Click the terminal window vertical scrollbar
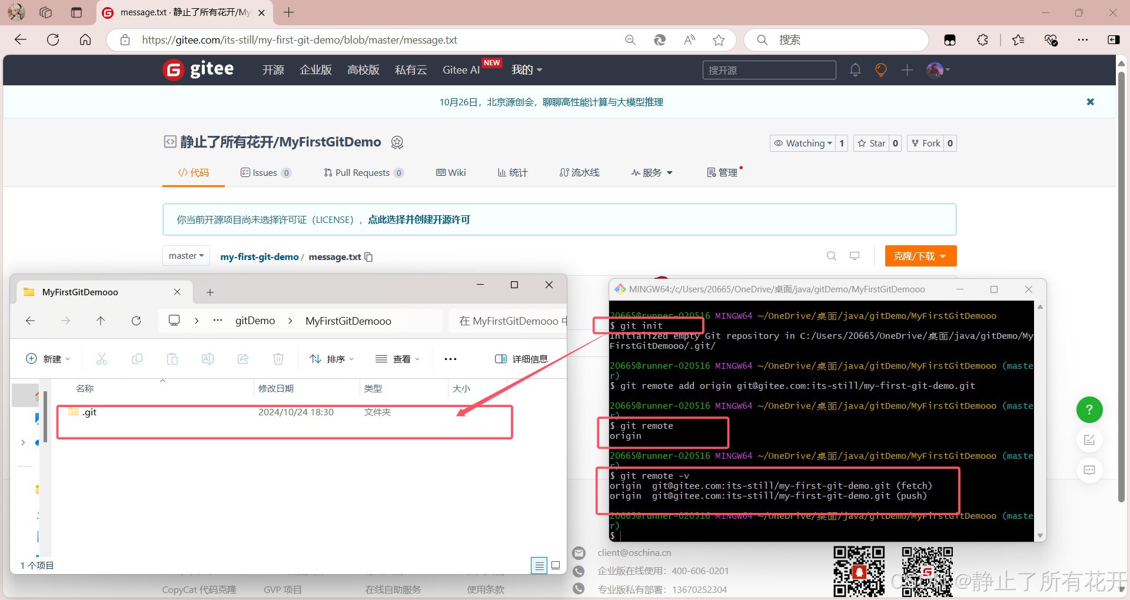Image resolution: width=1130 pixels, height=600 pixels. pyautogui.click(x=1040, y=421)
